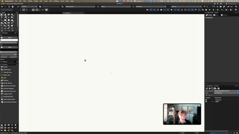
Task: Enable Polygonal Marquee selection mode
Action: pyautogui.click(x=43, y=10)
